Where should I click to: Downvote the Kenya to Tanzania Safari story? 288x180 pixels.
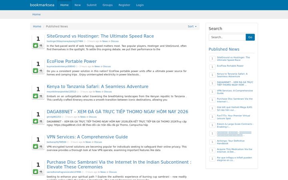[41, 96]
